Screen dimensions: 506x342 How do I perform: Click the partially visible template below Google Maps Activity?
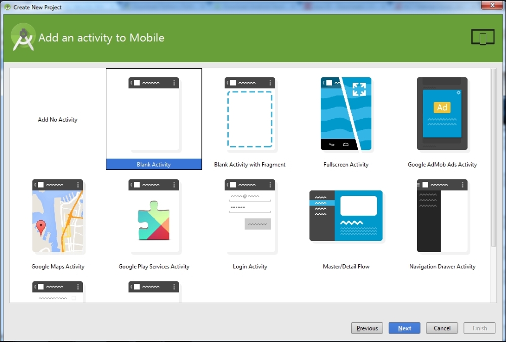click(x=58, y=290)
